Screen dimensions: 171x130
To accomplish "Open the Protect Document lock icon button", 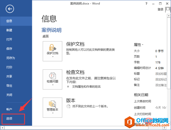I will click(52, 51).
